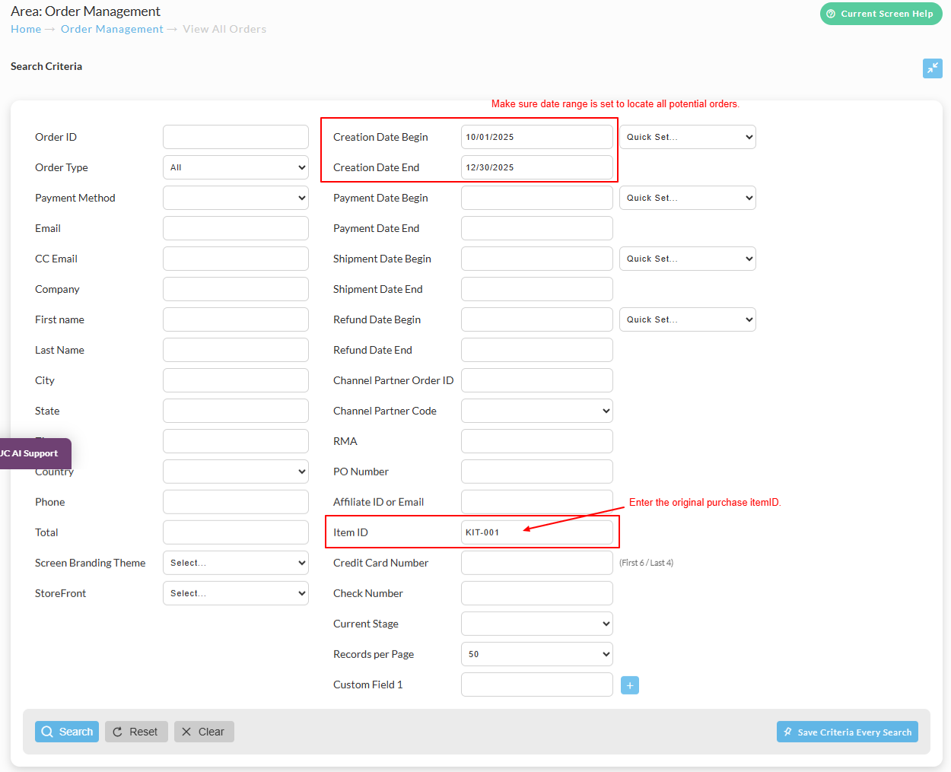Click the Clear button
This screenshot has width=951, height=772.
tap(204, 732)
